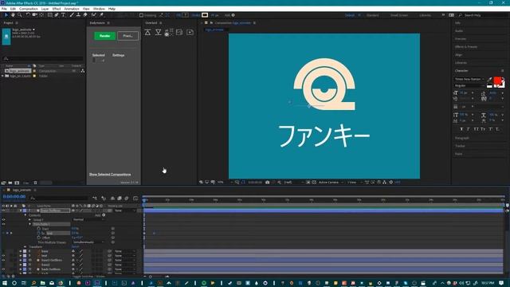Toggle stopwatch for End property
Viewport: 510px width, 287px height.
pyautogui.click(x=39, y=234)
